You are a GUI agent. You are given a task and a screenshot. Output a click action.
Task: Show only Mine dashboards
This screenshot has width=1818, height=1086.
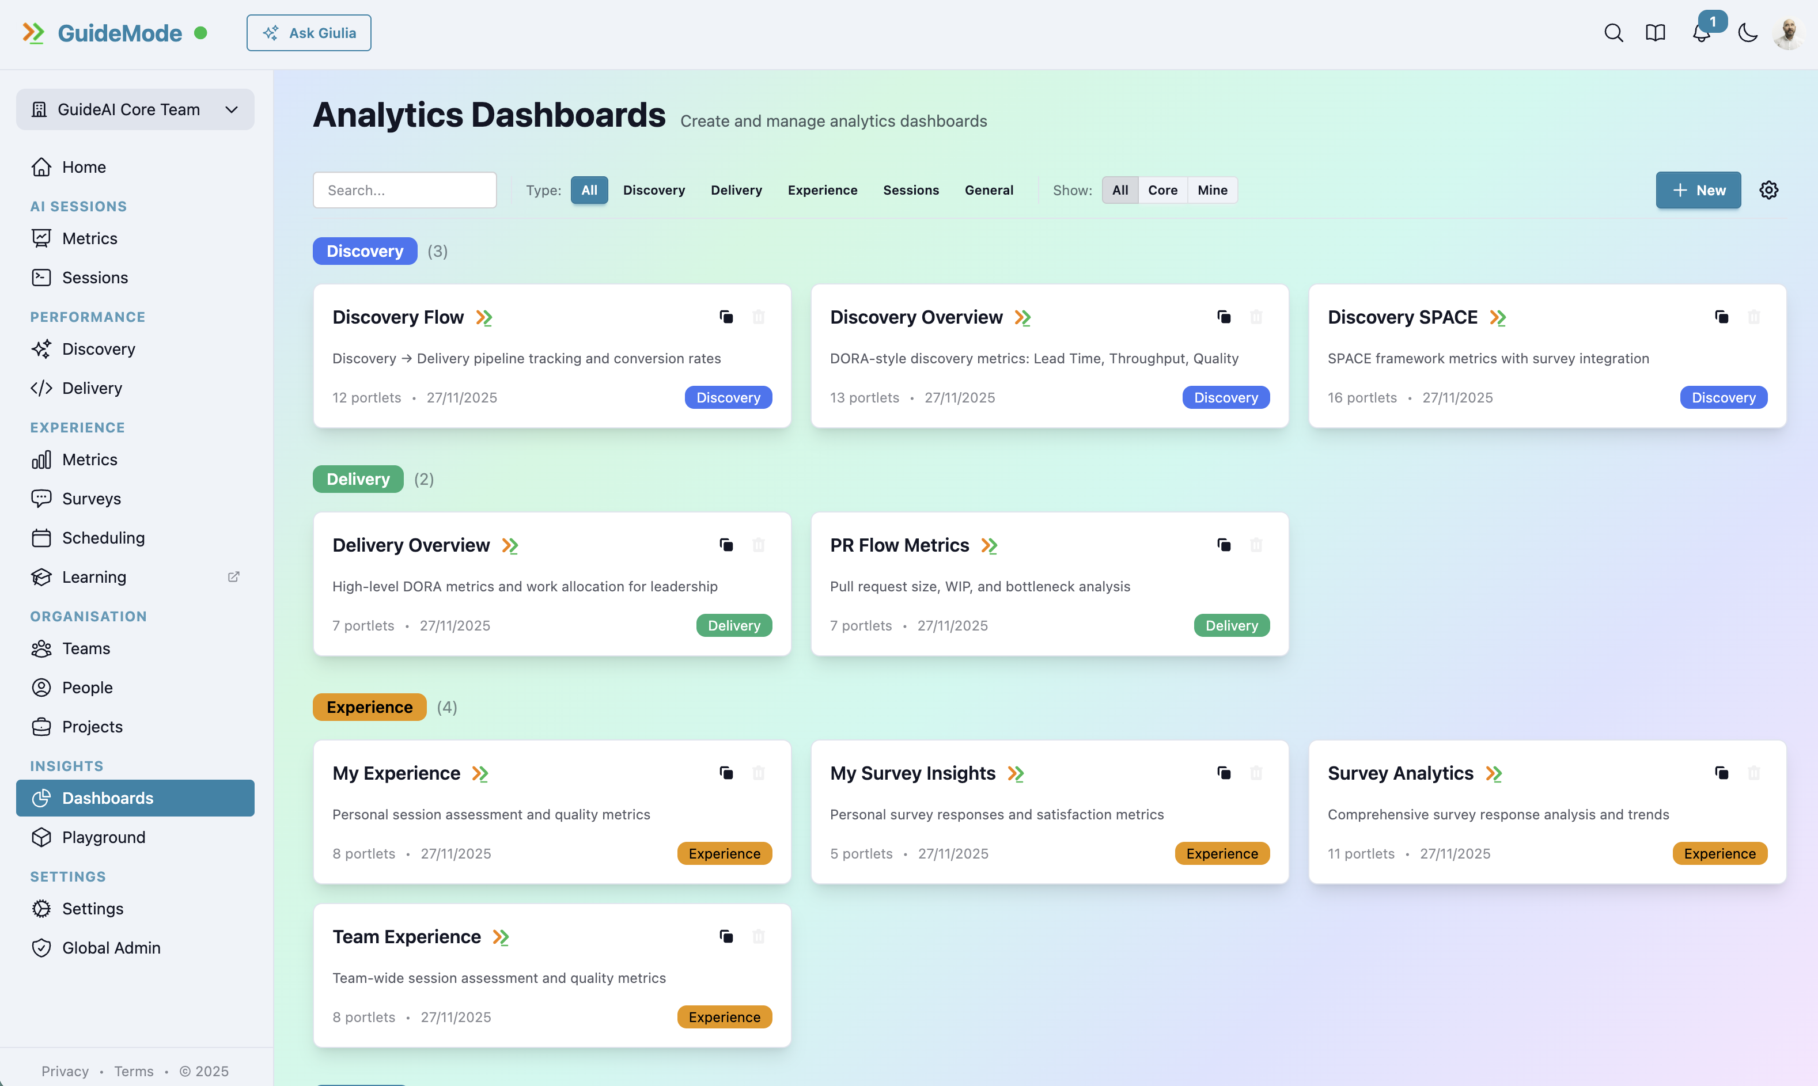(1212, 189)
